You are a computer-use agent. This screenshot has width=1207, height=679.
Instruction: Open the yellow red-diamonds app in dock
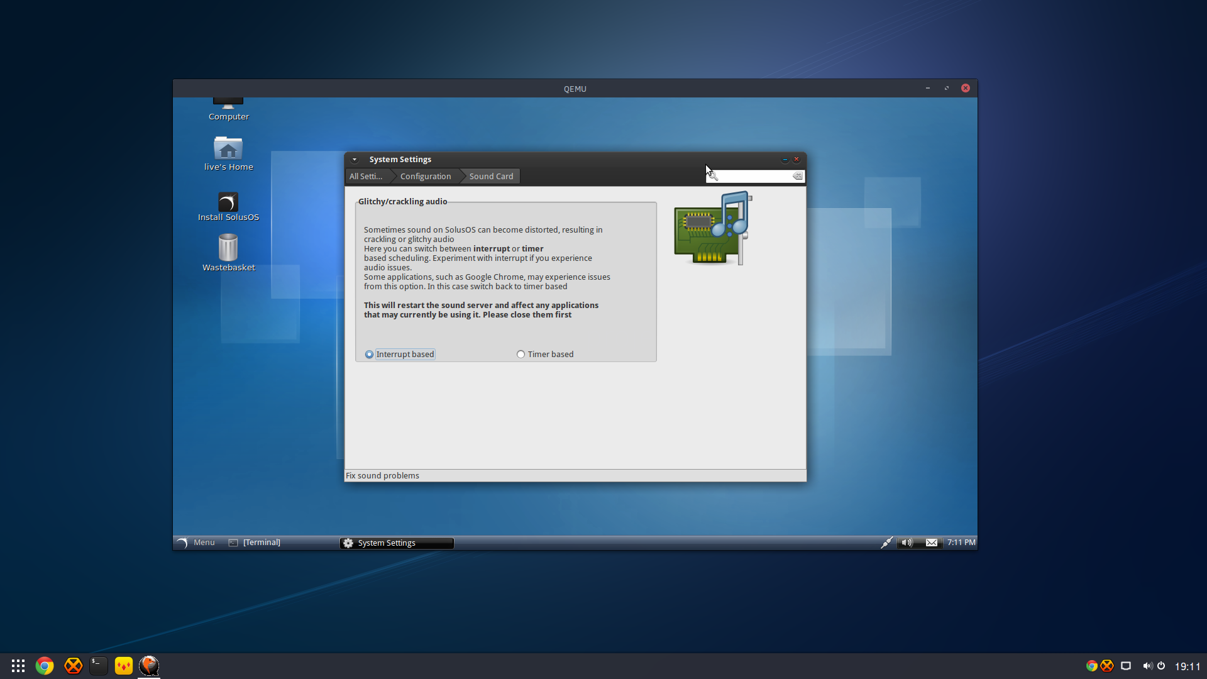(x=124, y=666)
